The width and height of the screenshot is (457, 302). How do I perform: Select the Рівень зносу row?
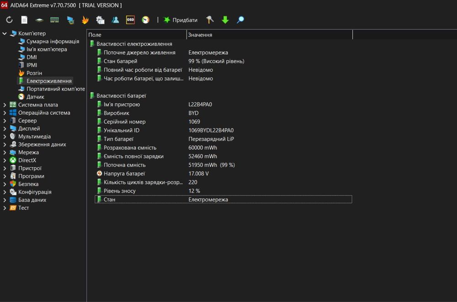(x=223, y=191)
